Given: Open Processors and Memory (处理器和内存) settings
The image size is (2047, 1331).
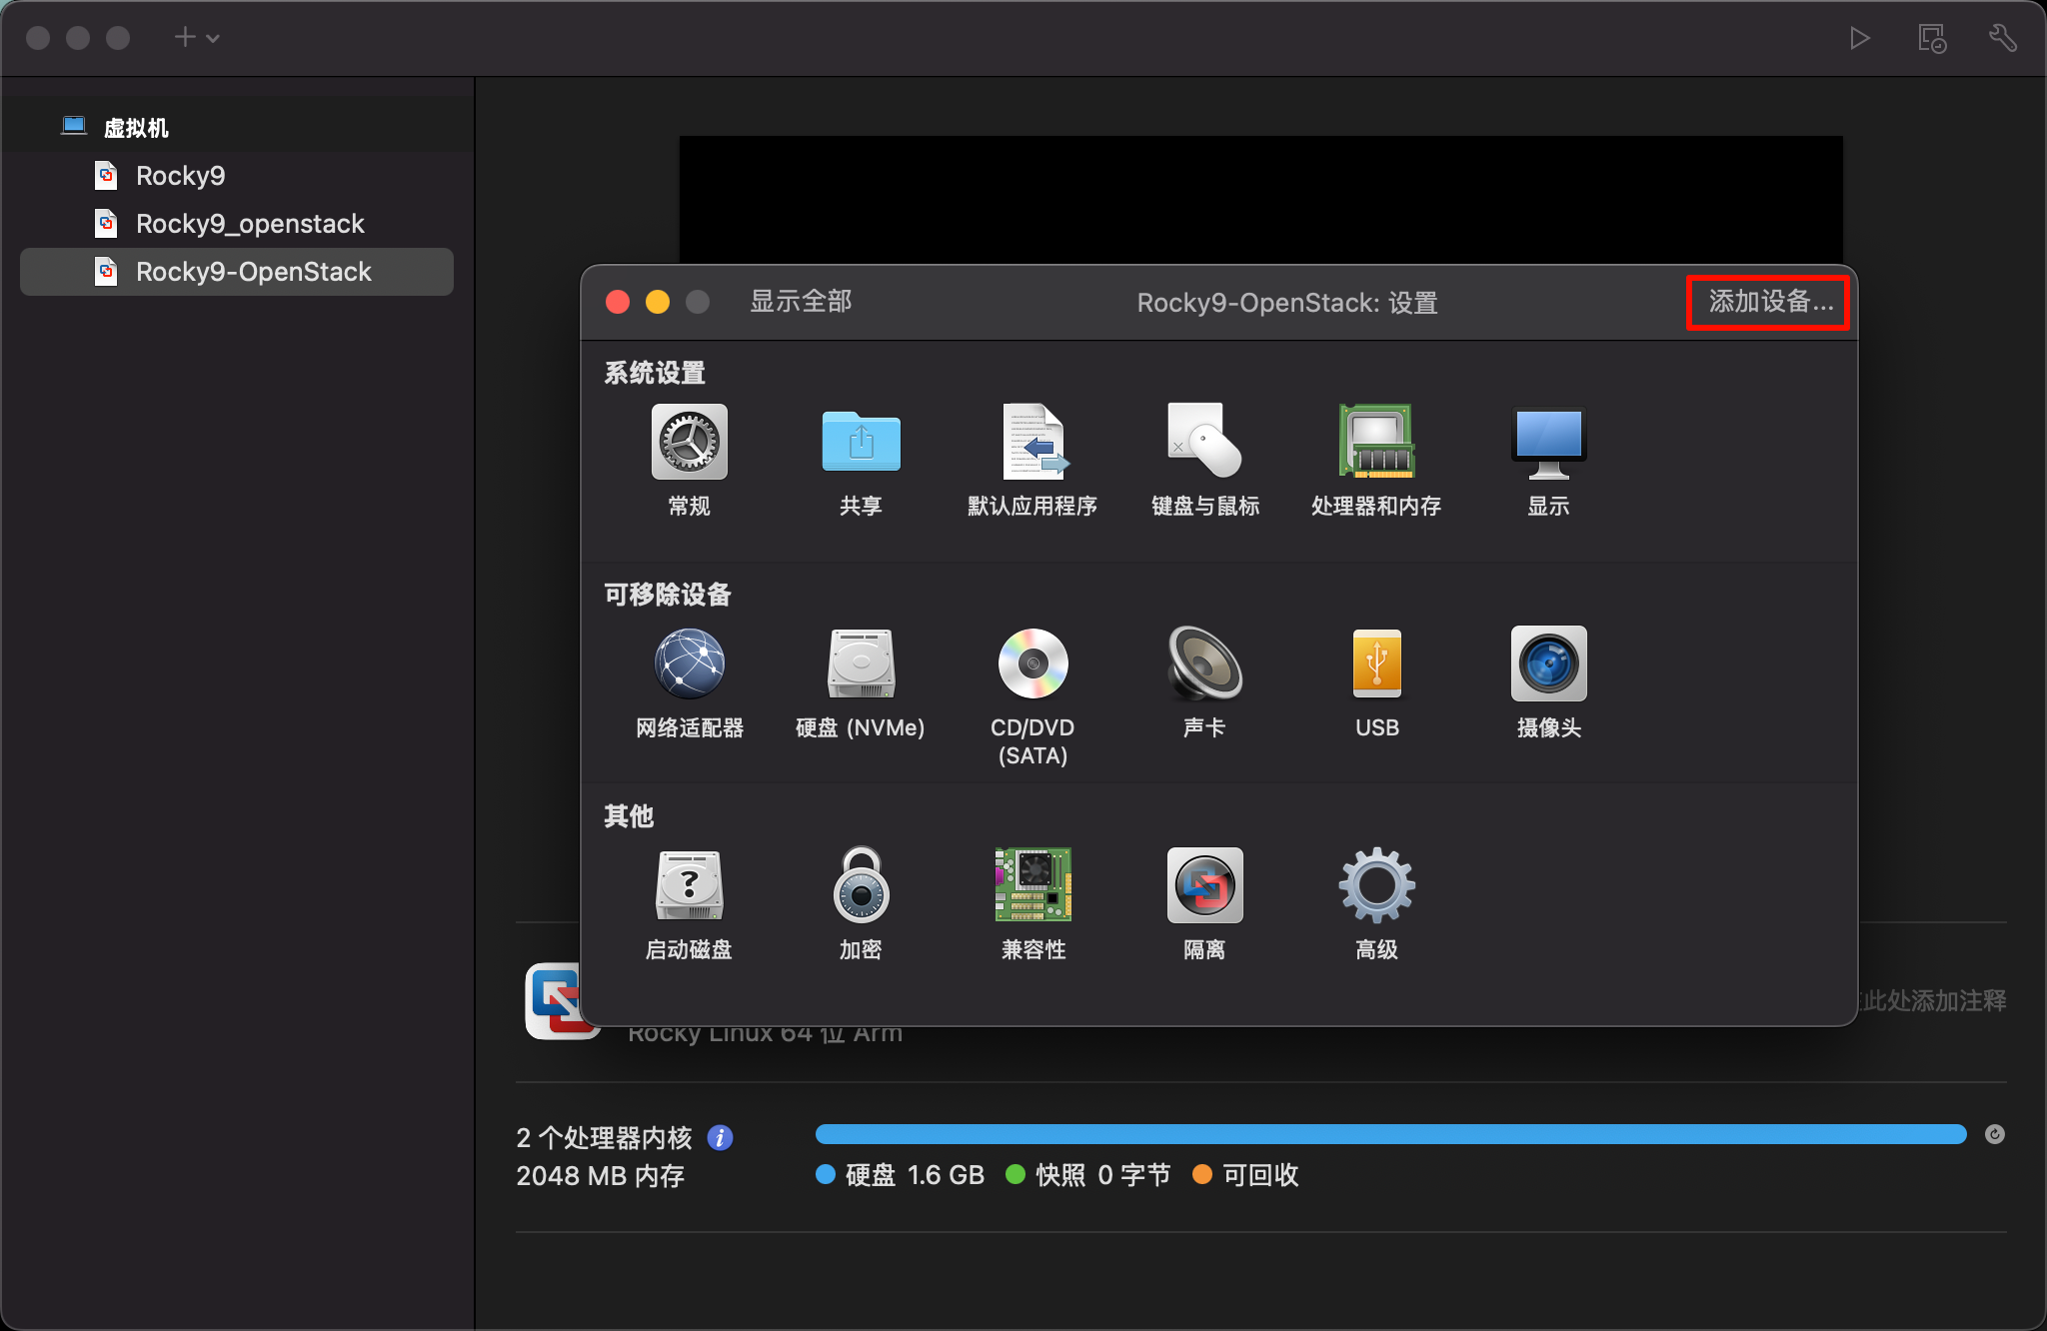Looking at the screenshot, I should click(1376, 443).
